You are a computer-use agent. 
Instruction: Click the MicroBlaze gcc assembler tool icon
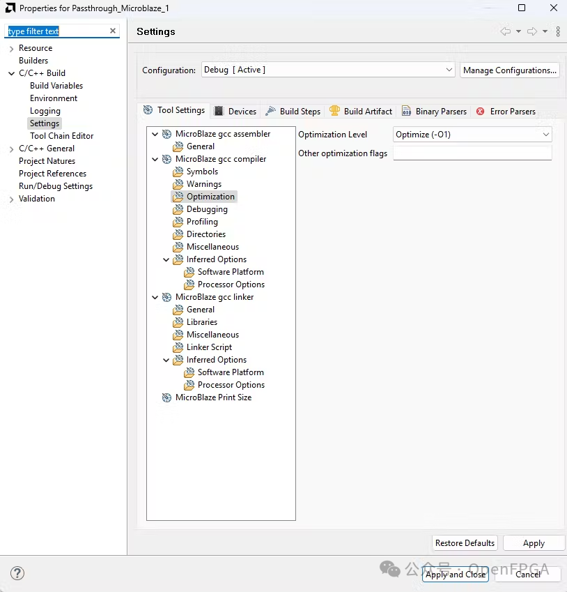[166, 134]
